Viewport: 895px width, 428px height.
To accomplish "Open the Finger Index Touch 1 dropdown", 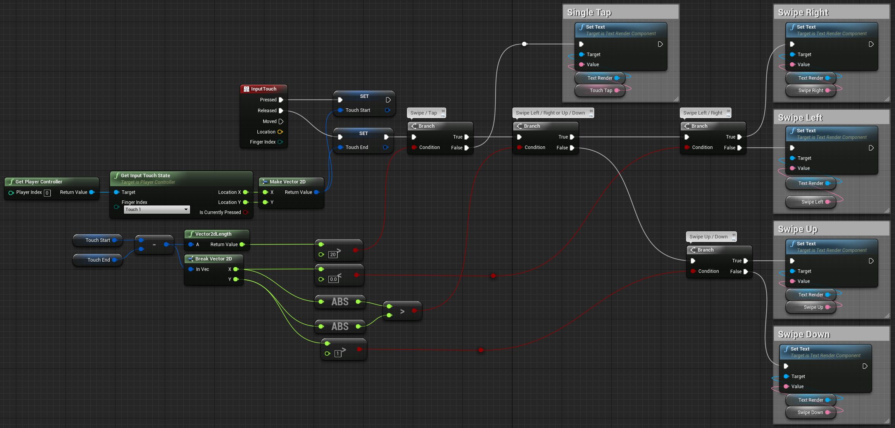I will click(157, 209).
